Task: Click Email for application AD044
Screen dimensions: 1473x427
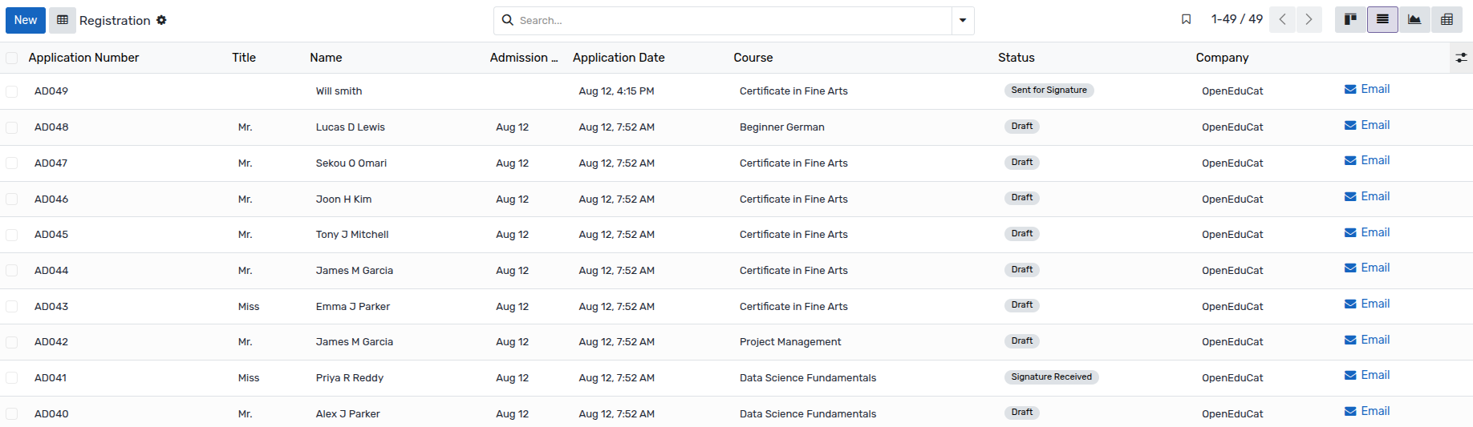Action: point(1367,268)
